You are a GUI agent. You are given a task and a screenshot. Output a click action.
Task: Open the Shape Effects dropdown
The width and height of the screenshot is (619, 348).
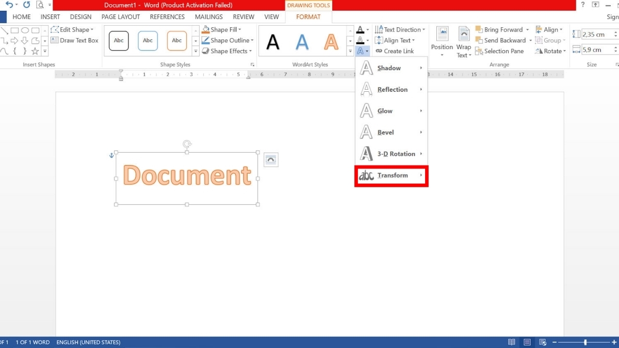click(x=227, y=51)
